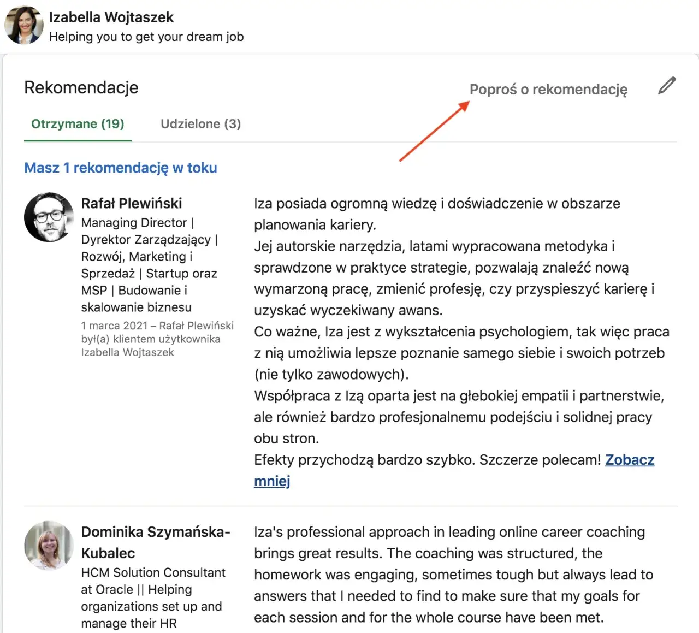Click the Rekomendacje section title

[x=81, y=87]
